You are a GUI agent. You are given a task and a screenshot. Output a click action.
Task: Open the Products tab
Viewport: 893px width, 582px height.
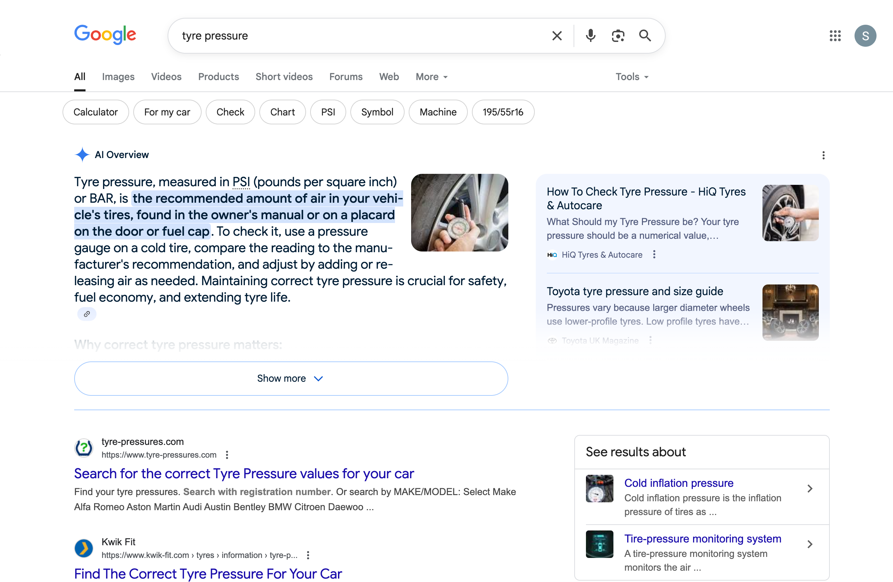click(x=218, y=77)
